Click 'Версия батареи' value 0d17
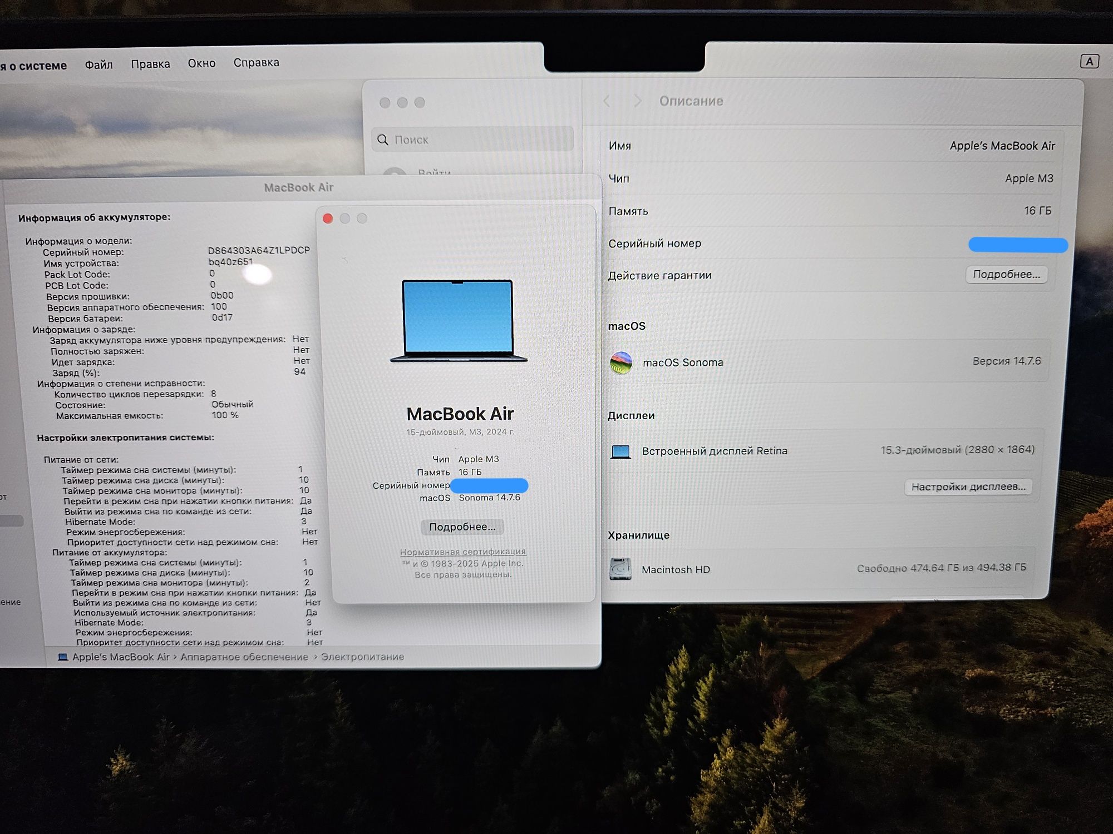This screenshot has width=1113, height=834. click(x=222, y=317)
